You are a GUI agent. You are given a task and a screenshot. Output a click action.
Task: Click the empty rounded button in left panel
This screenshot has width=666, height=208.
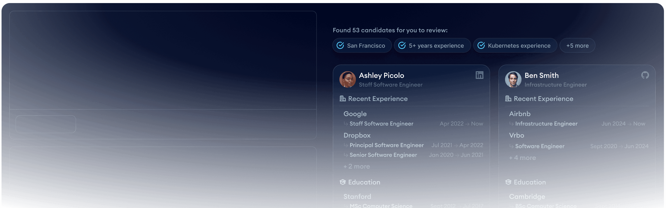(x=46, y=124)
